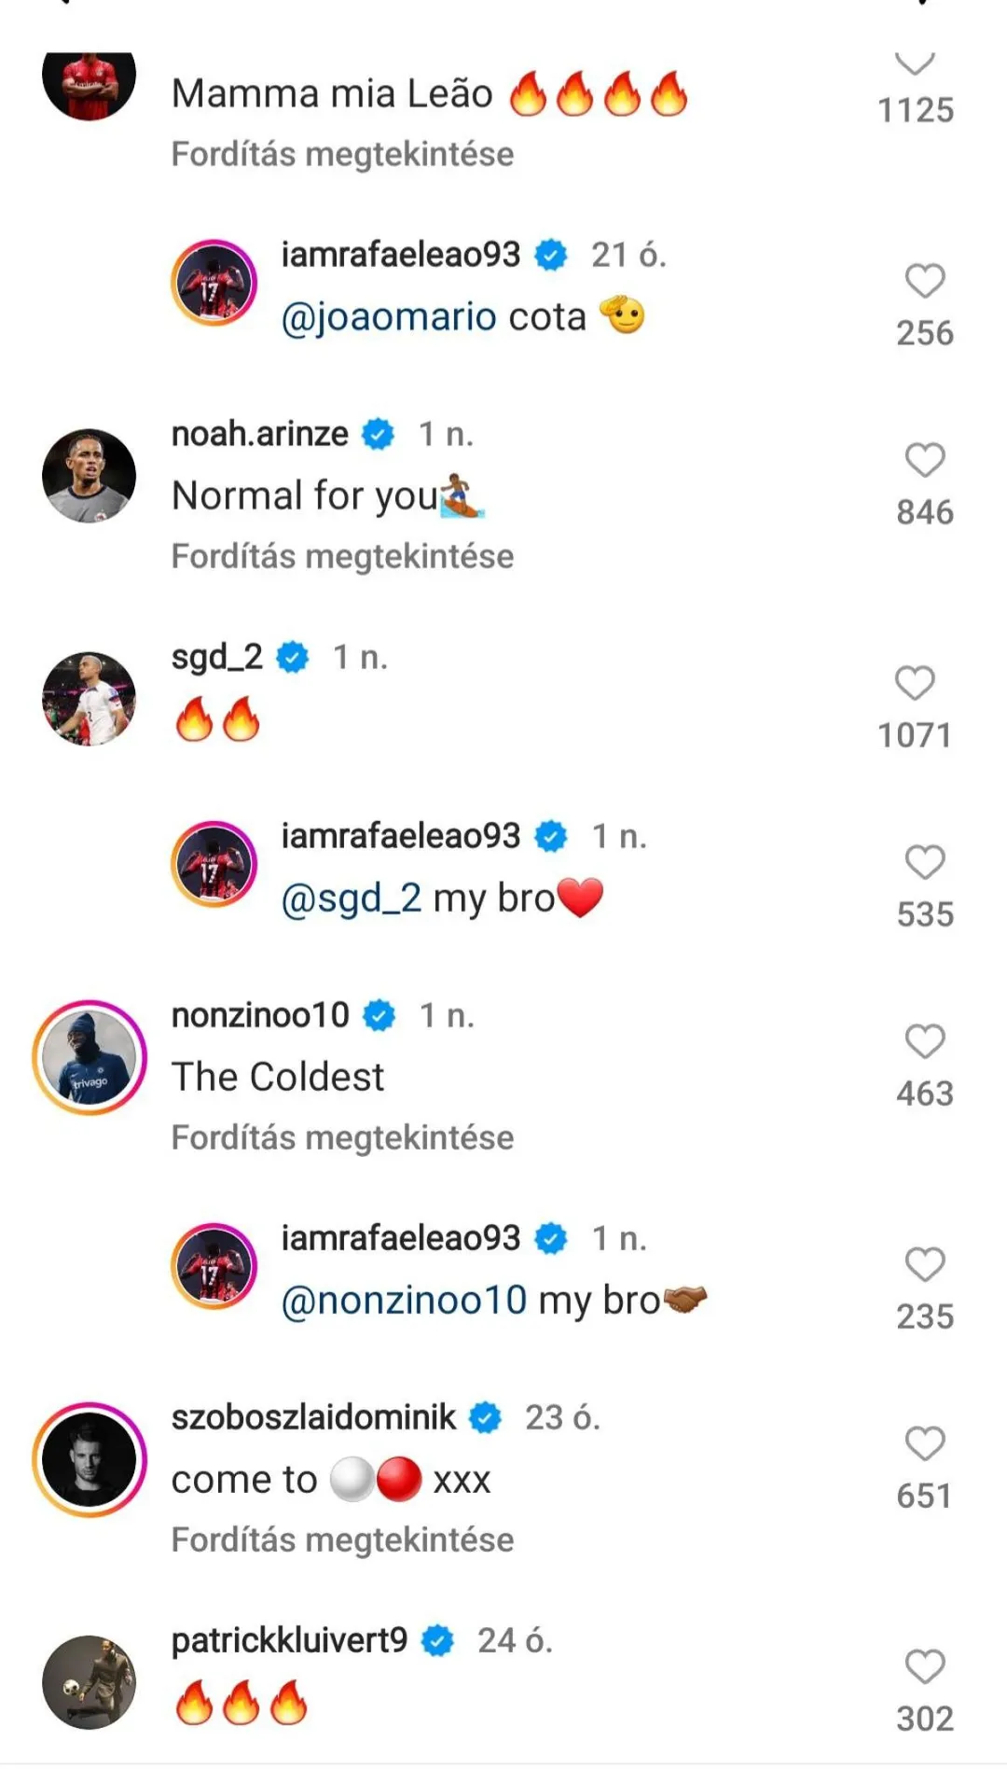Open sgd_2's profile avatar
The height and width of the screenshot is (1769, 1007).
(90, 699)
